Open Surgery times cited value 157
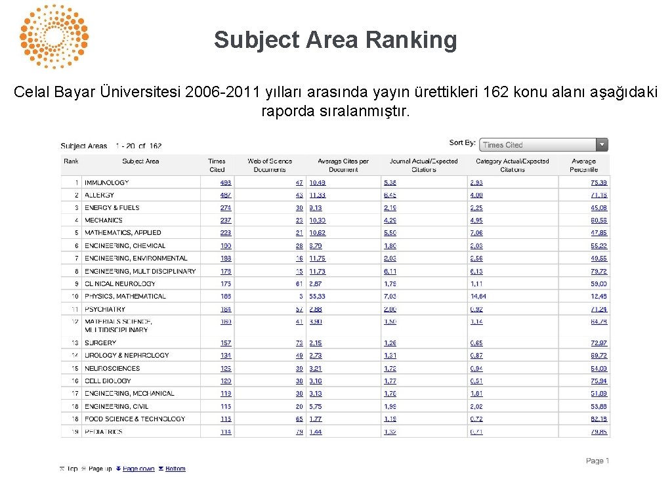The height and width of the screenshot is (504, 672). [x=226, y=343]
